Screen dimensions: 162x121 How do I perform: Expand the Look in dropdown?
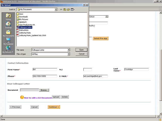56,10
